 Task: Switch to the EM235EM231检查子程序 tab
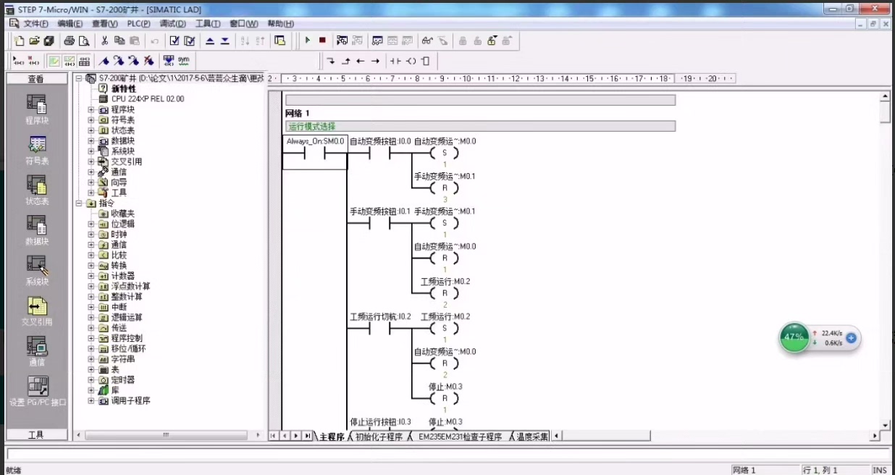460,437
